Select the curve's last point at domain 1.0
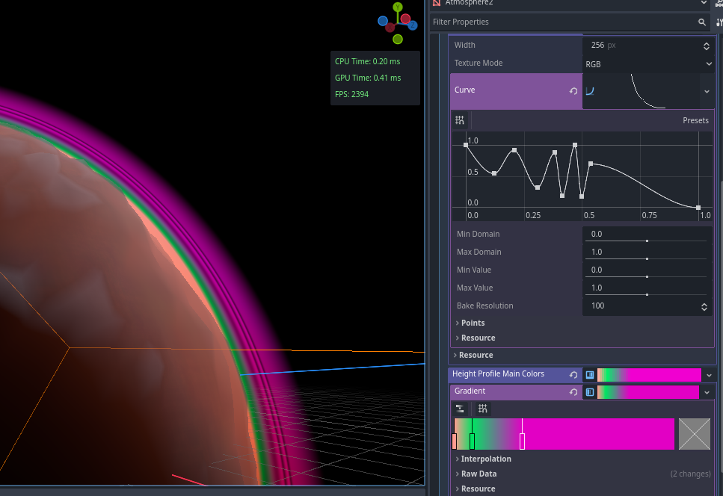 tap(698, 208)
